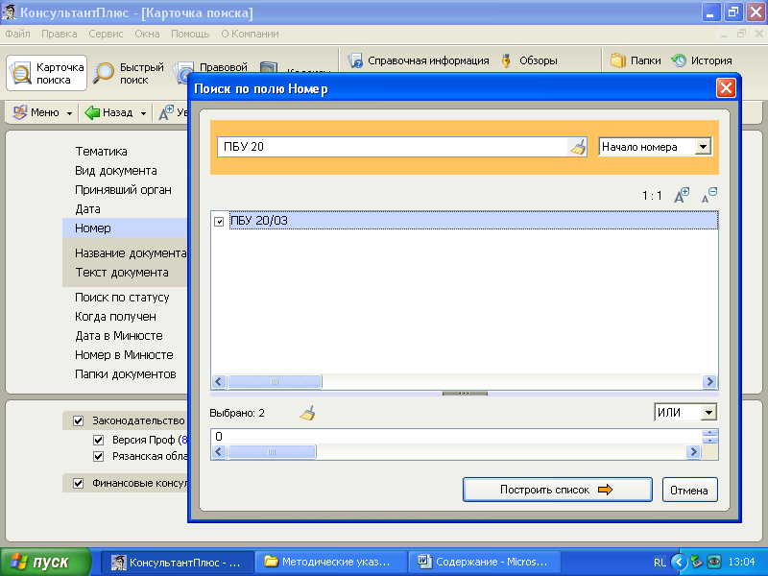
Task: Uncheck the ПБУ 20/03 checkbox
Action: [219, 222]
